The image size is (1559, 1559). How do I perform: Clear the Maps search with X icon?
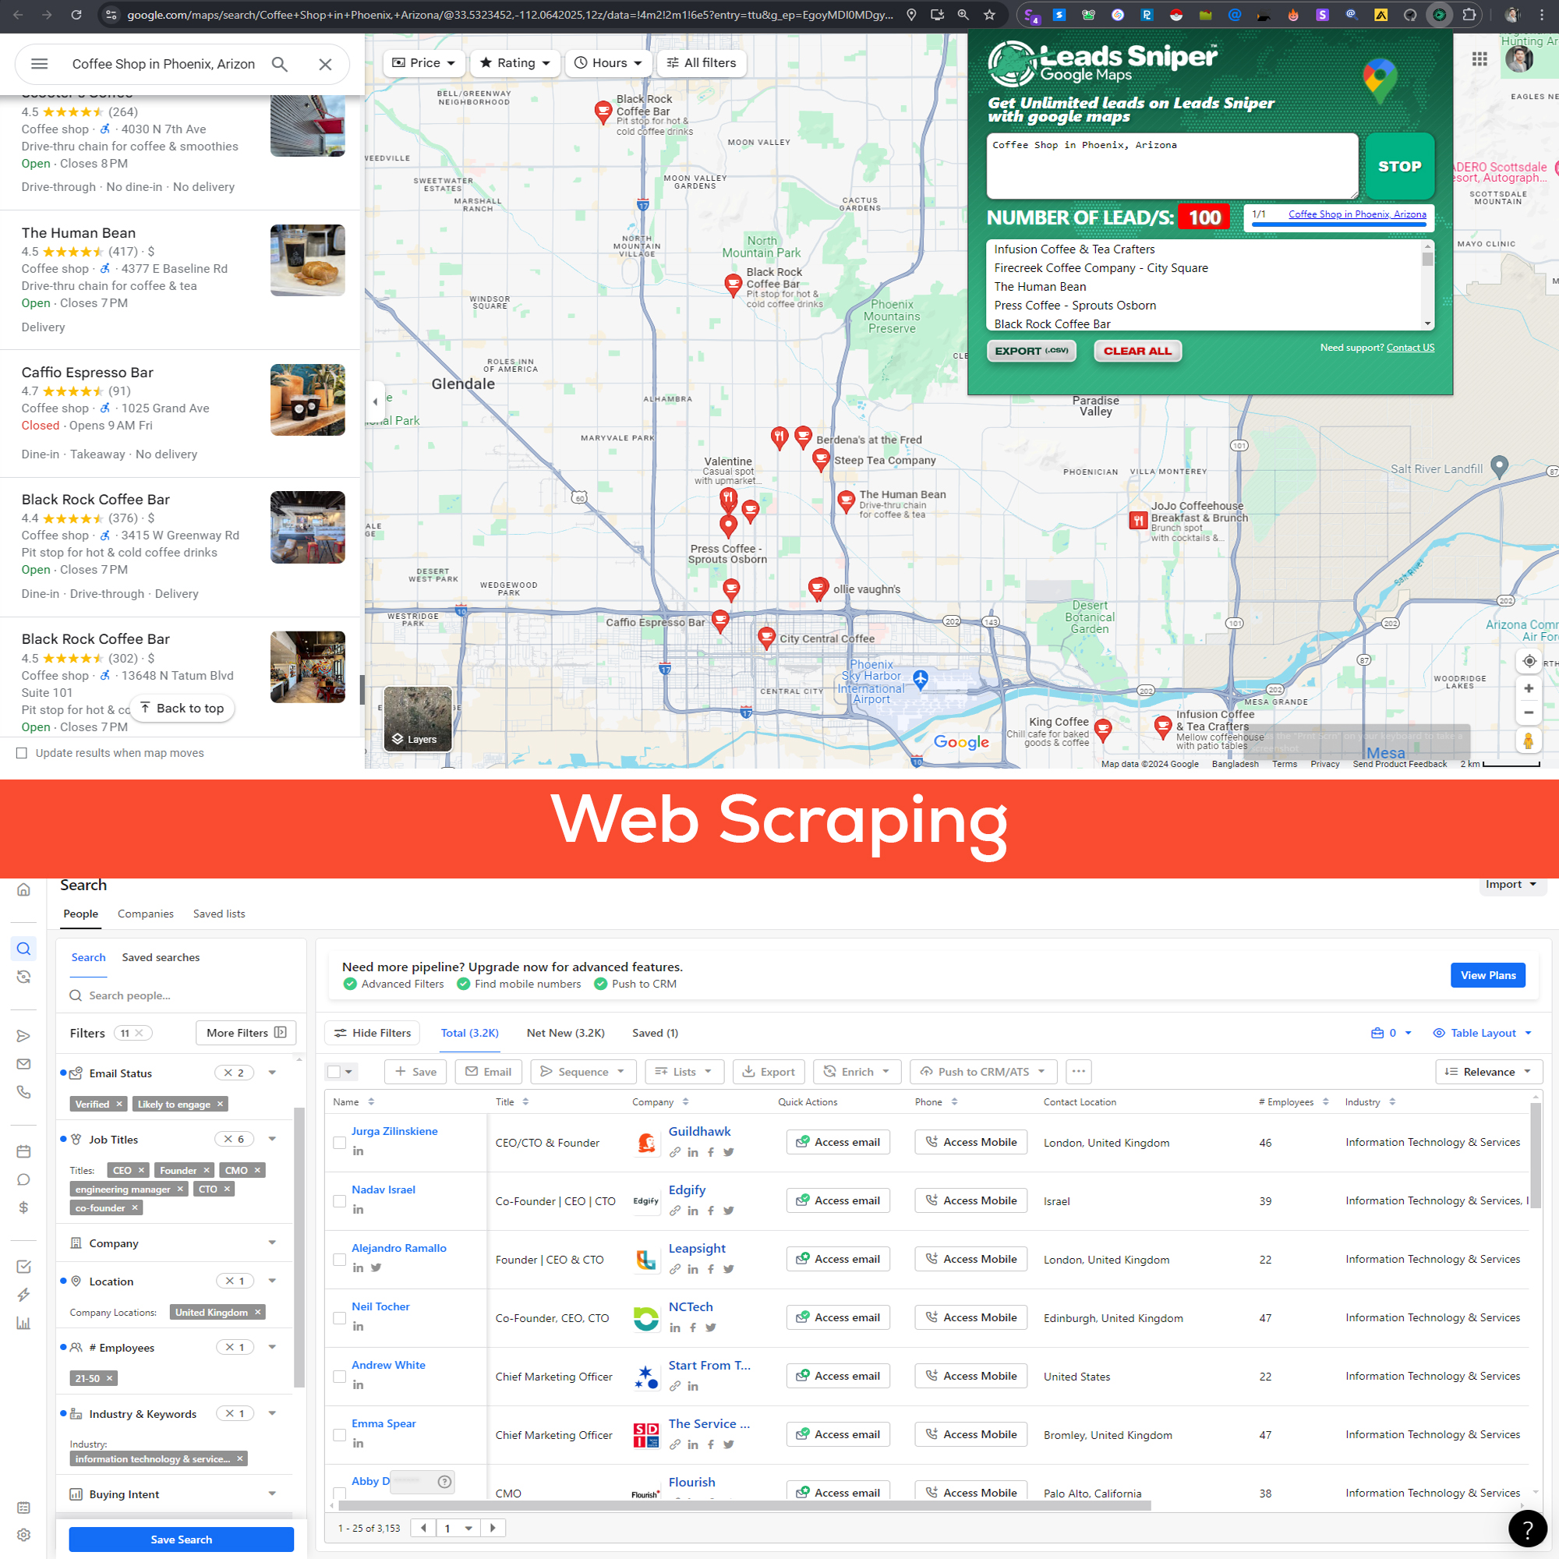tap(325, 64)
